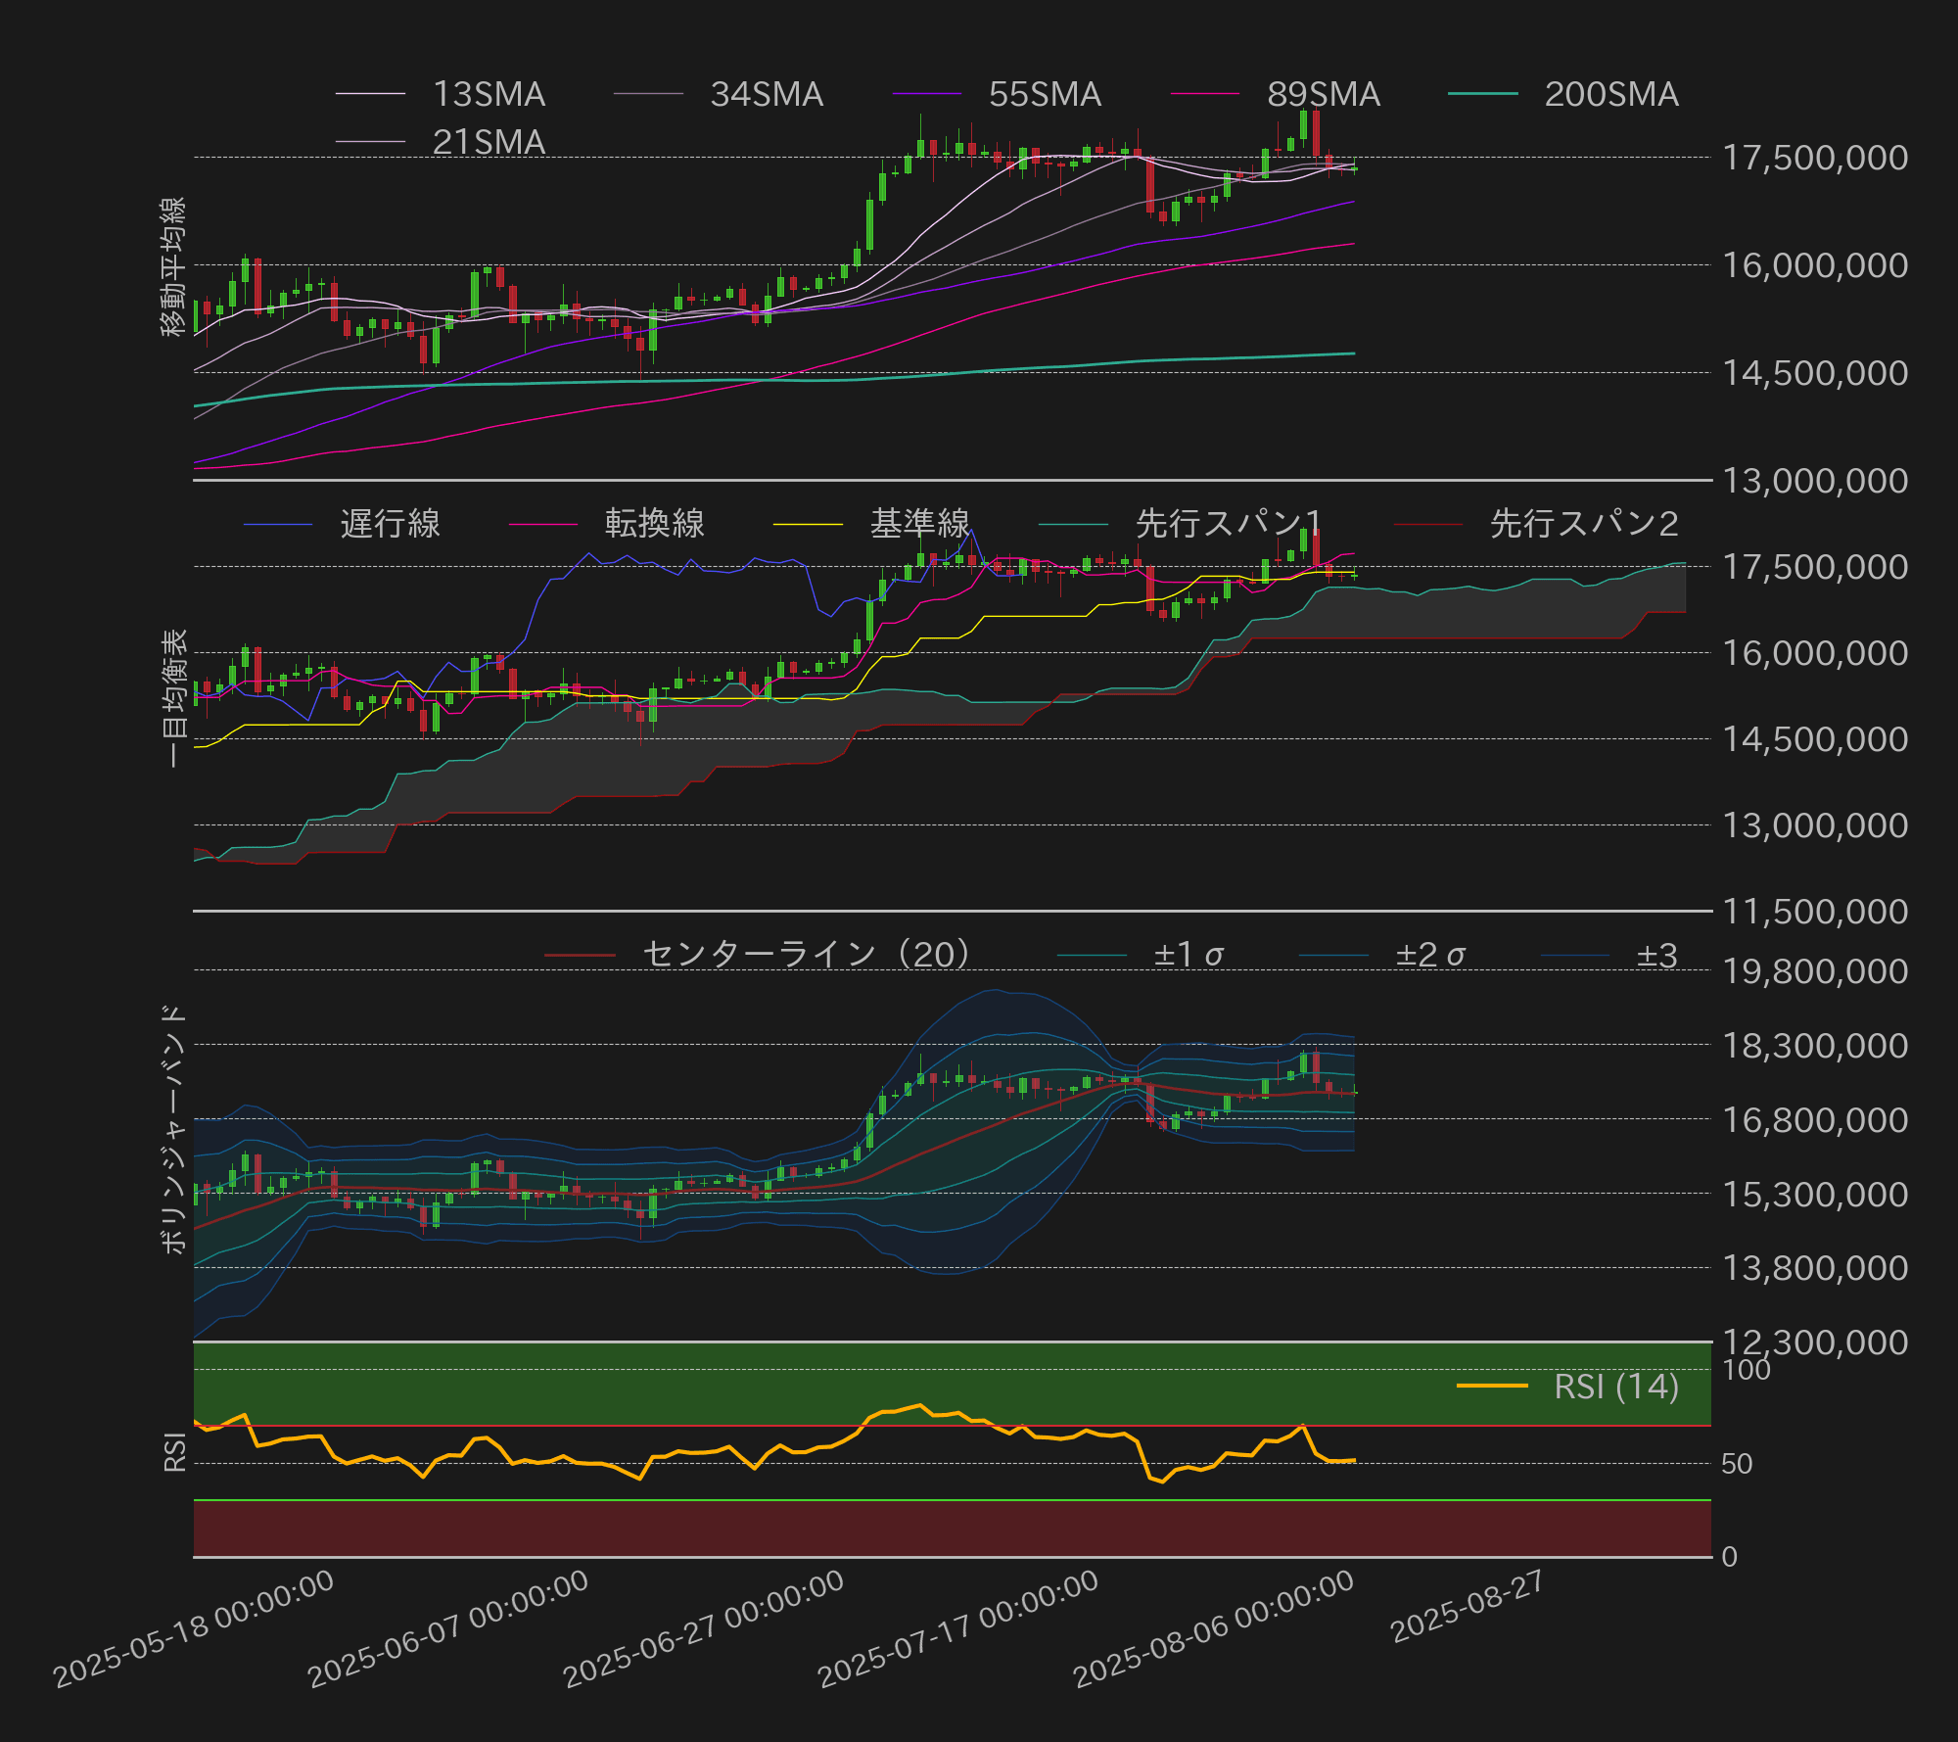The height and width of the screenshot is (1742, 1958).
Task: Click the ボリンジャーバンド axis title
Action: 173,1128
